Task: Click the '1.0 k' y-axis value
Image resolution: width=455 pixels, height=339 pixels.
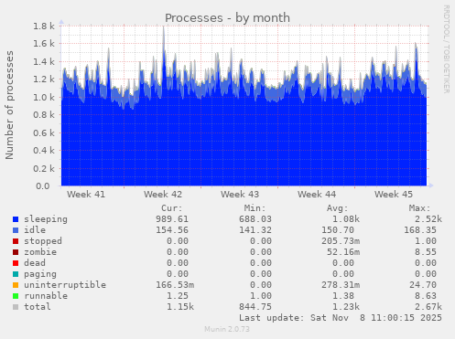Action: click(x=44, y=98)
